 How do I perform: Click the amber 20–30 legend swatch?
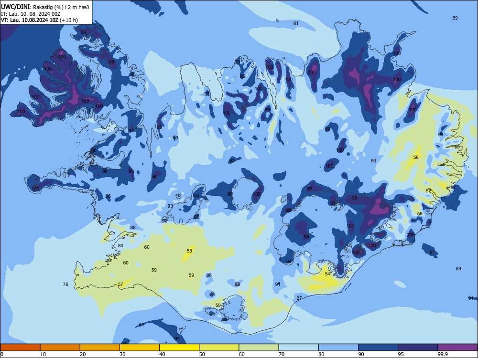coord(100,347)
